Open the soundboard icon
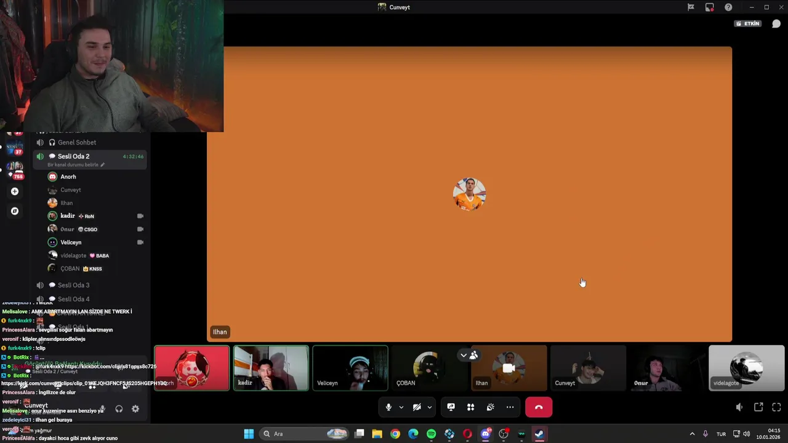 click(x=491, y=407)
